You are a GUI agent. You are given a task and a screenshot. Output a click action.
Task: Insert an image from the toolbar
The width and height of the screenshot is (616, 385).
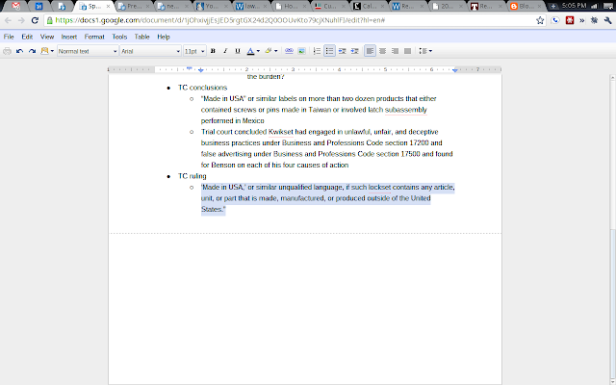tap(301, 51)
